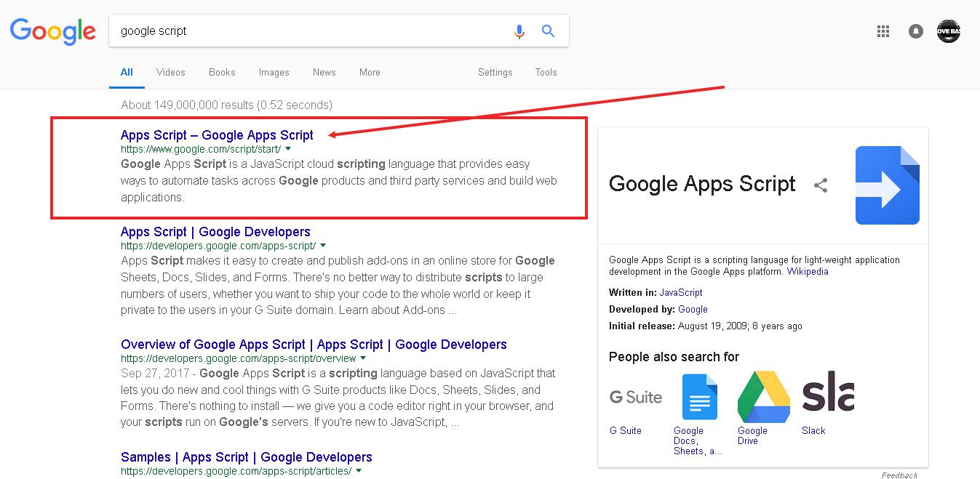980x479 pixels.
Task: Share the Google Apps Script knowledge panel
Action: pos(821,185)
